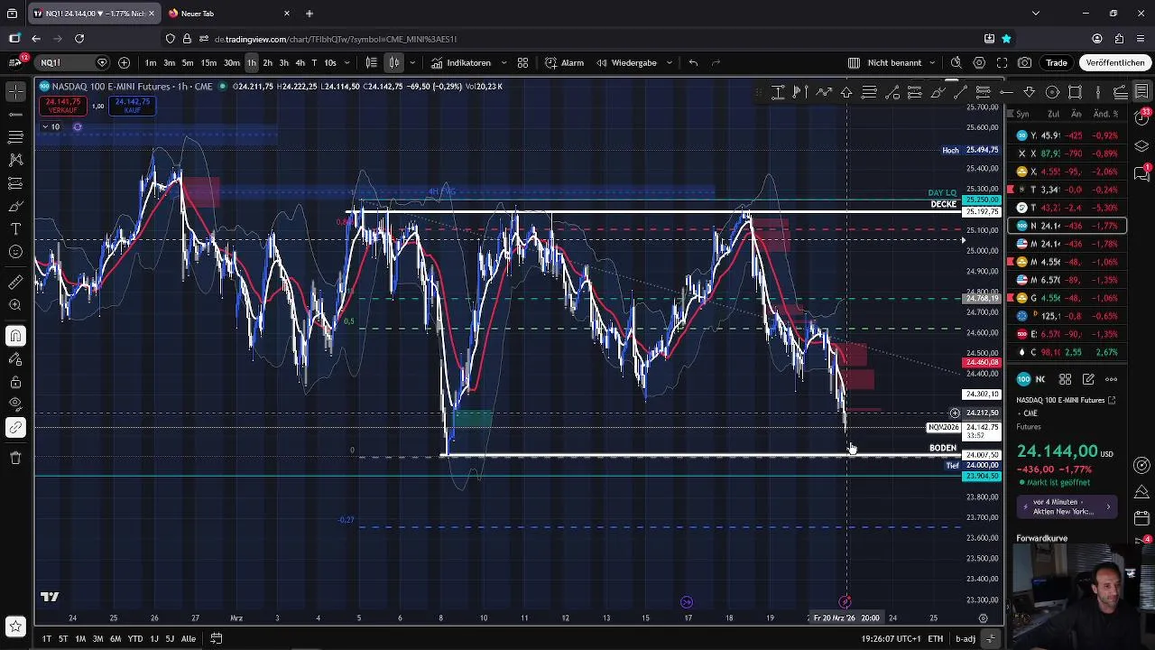Image resolution: width=1155 pixels, height=650 pixels.
Task: Open the layout setup icon next to Nicht benannt
Action: tap(854, 62)
